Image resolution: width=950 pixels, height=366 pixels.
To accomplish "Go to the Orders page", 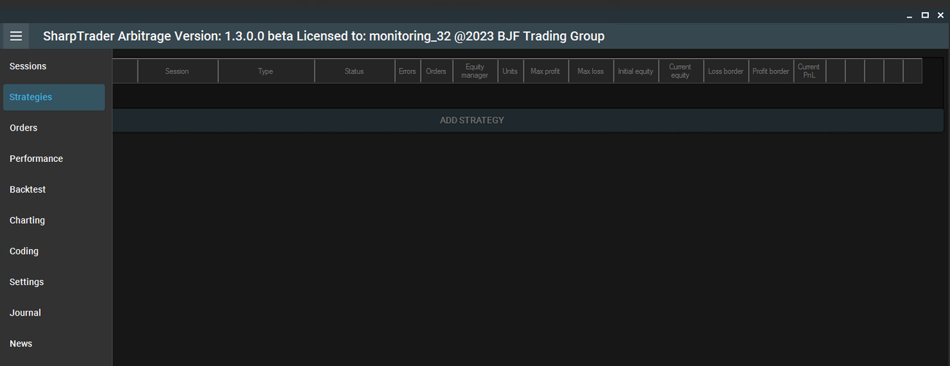I will click(x=23, y=128).
